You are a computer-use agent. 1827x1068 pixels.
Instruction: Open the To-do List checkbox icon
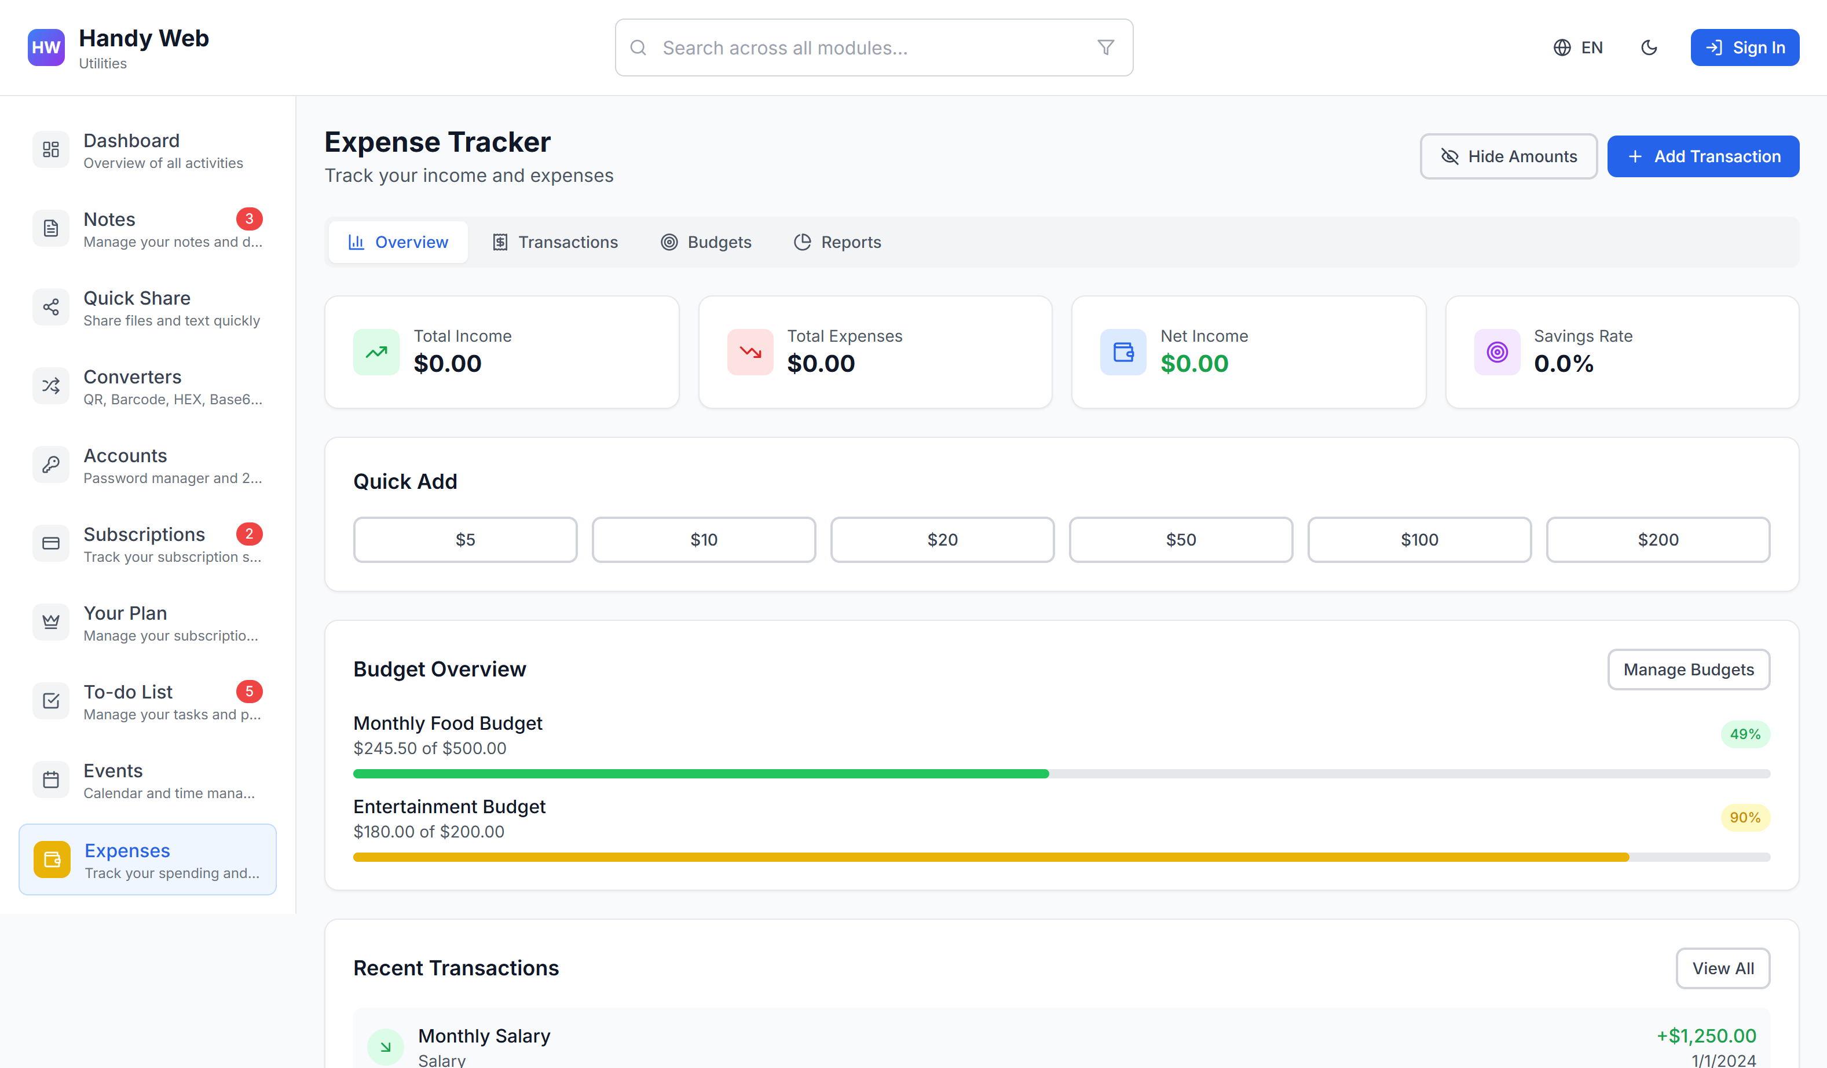click(x=51, y=701)
